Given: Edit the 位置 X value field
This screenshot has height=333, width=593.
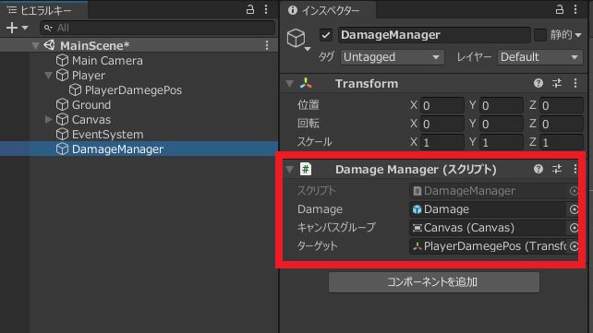Looking at the screenshot, I should point(442,105).
